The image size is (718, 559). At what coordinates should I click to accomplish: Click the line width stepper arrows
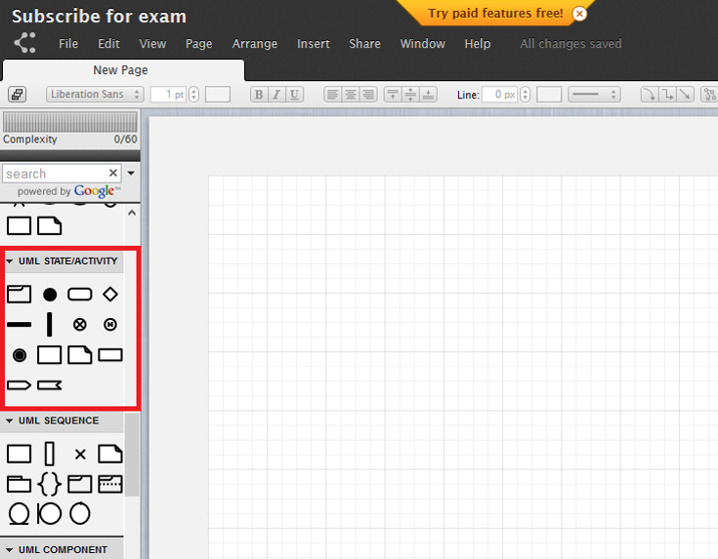click(x=526, y=95)
